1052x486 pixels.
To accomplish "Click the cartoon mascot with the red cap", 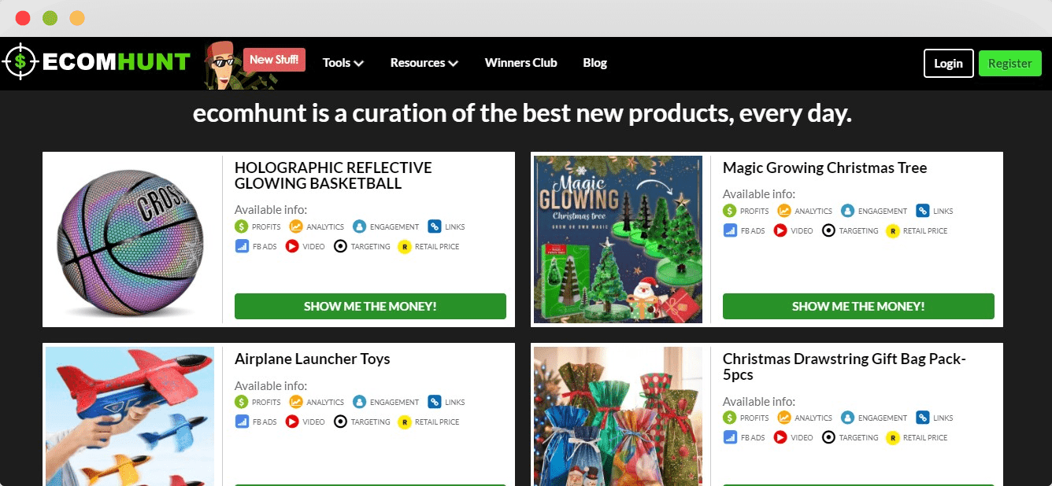I will (223, 65).
